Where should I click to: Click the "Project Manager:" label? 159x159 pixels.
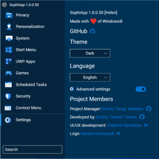(x=86, y=109)
